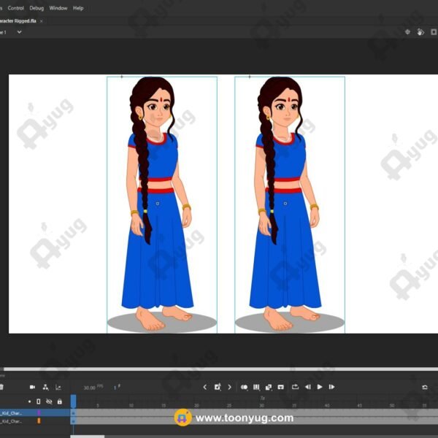Click the 30.00 FPS frame rate field
Viewport: 438px width, 438px height.
coord(93,388)
